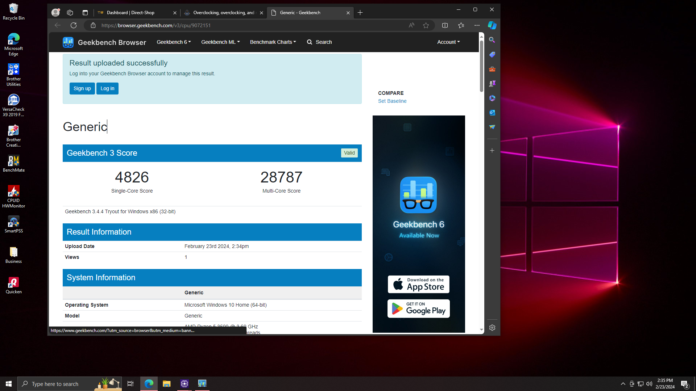Open the sidebar Shopping tag icon
The height and width of the screenshot is (391, 696).
(492, 54)
